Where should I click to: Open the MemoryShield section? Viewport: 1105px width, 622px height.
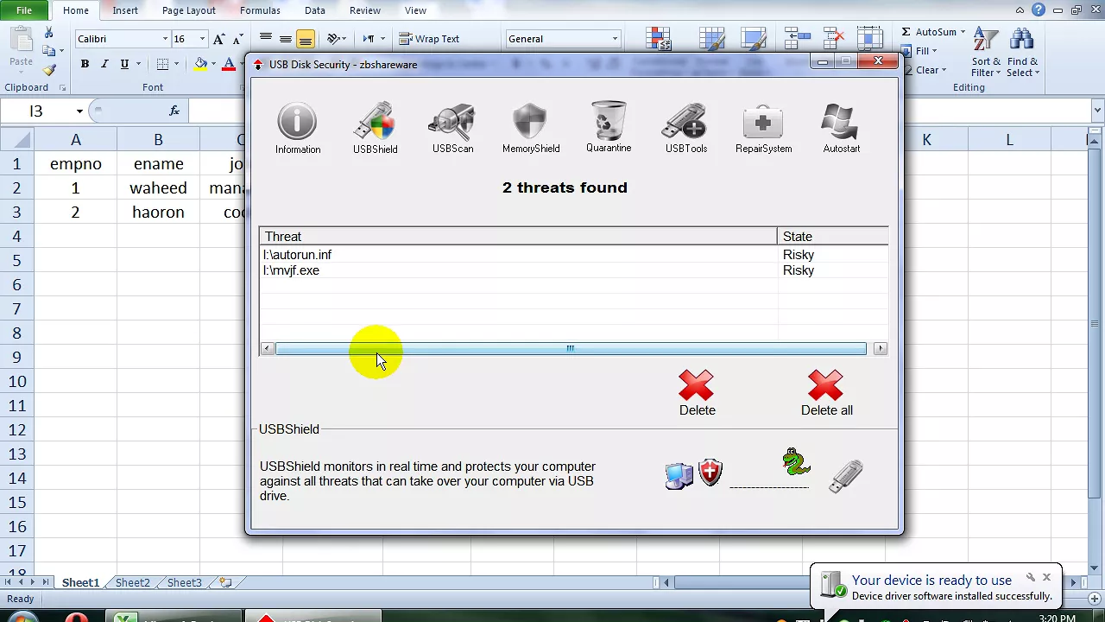[530, 129]
